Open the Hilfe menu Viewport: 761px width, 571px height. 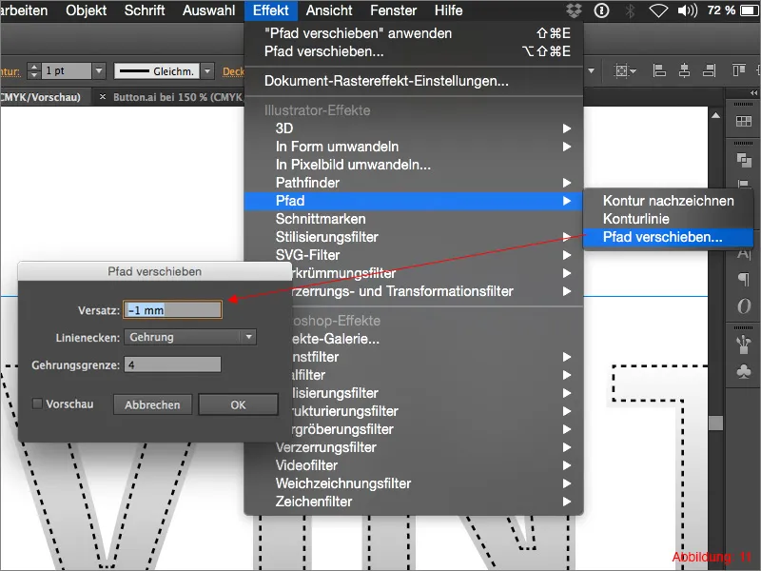click(x=448, y=10)
